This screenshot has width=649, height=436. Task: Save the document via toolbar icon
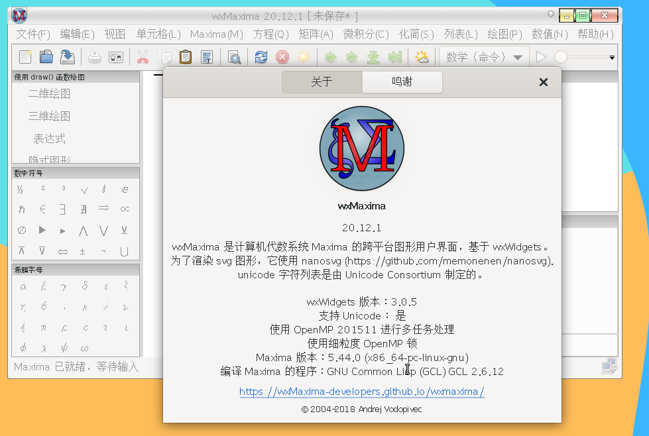point(68,57)
